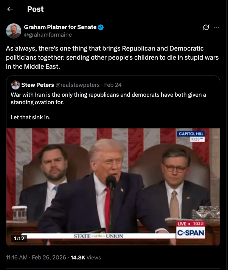The width and height of the screenshot is (228, 270).
Task: Open Stew Peters' small avatar
Action: click(x=16, y=85)
